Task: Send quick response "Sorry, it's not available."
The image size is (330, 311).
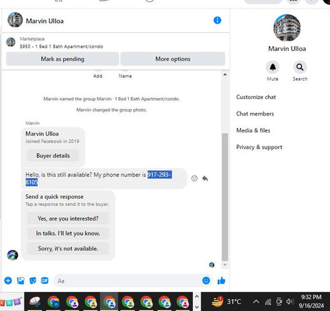Action: (68, 248)
